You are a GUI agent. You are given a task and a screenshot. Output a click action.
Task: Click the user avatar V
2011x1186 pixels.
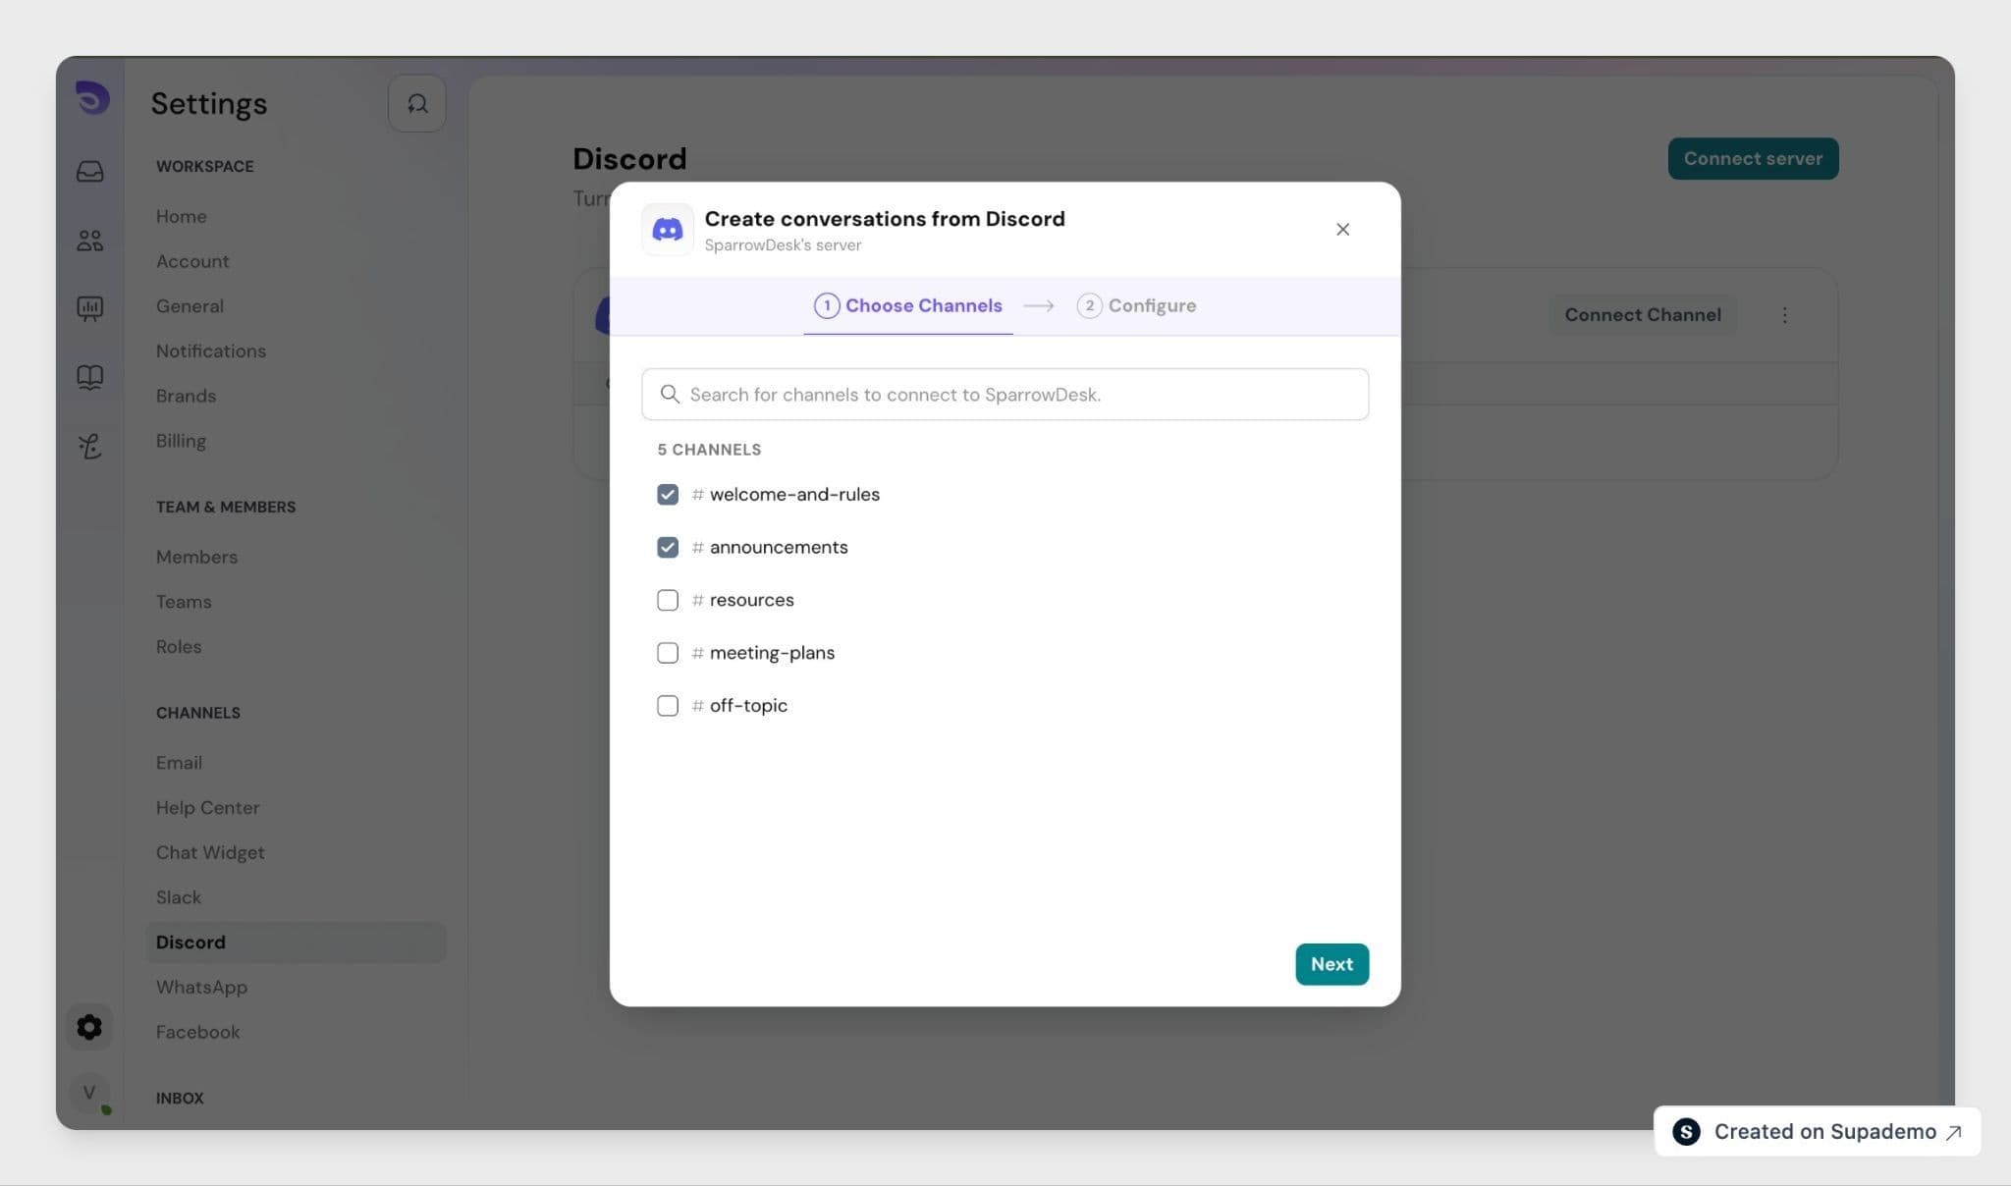click(89, 1092)
